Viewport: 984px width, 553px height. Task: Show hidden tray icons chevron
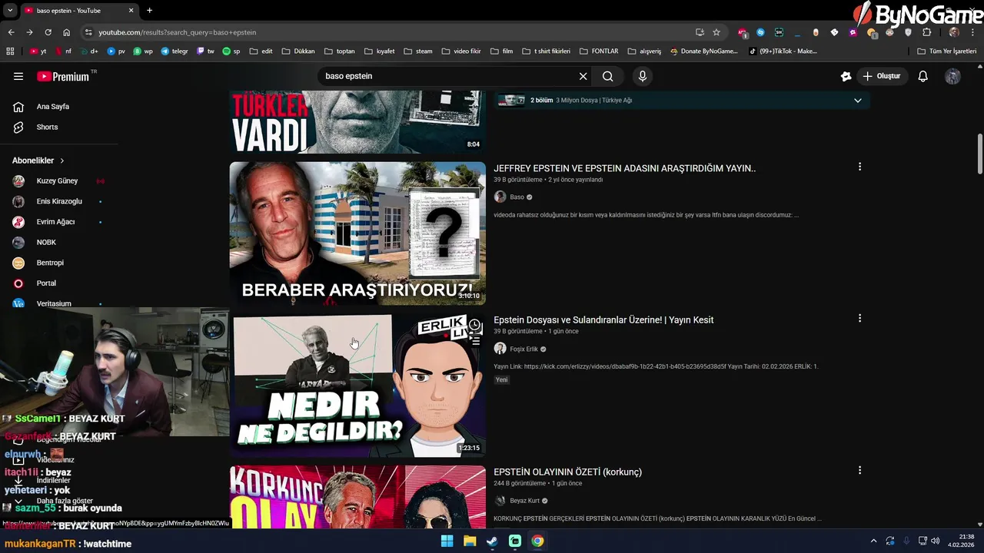pyautogui.click(x=873, y=541)
